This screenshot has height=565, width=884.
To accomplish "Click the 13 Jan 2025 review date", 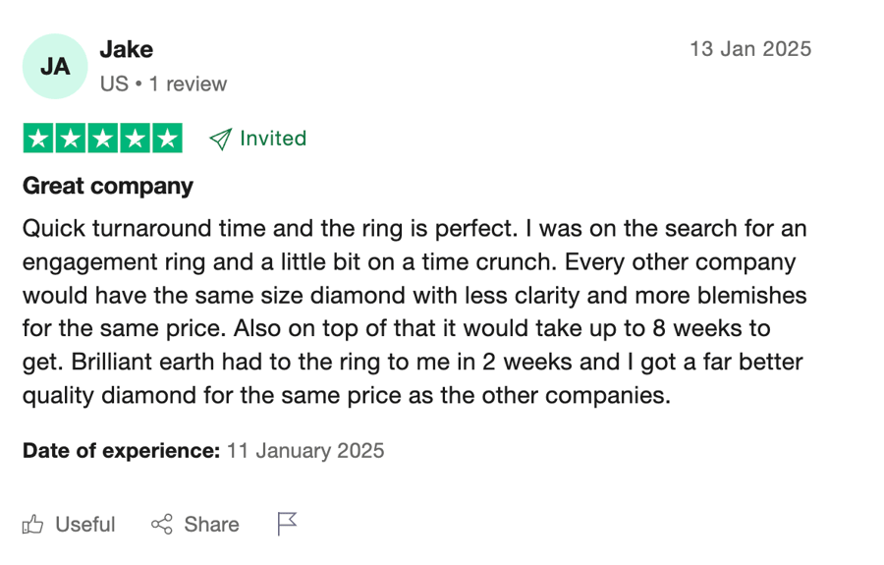I will tap(751, 49).
